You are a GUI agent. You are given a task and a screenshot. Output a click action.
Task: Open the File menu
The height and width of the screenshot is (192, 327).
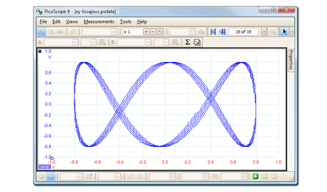pos(43,22)
